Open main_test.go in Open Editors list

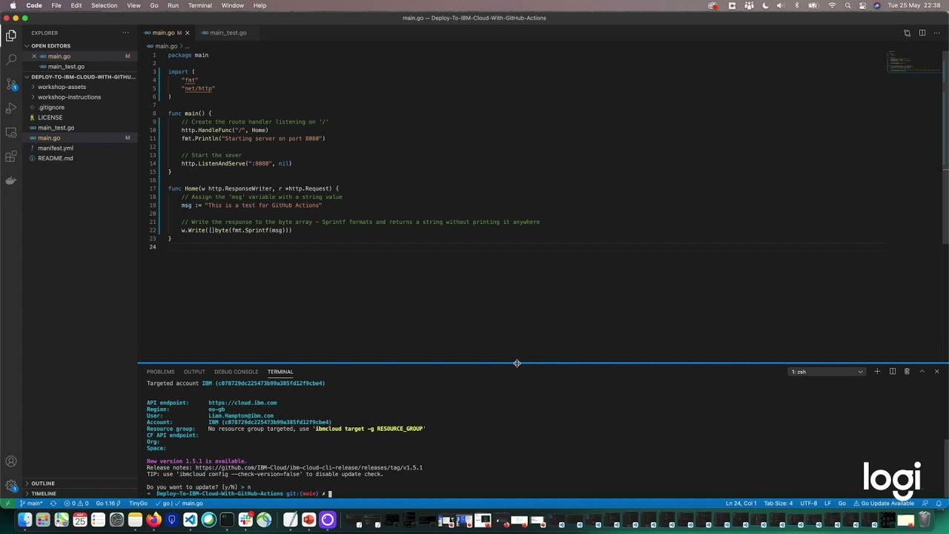click(x=66, y=67)
